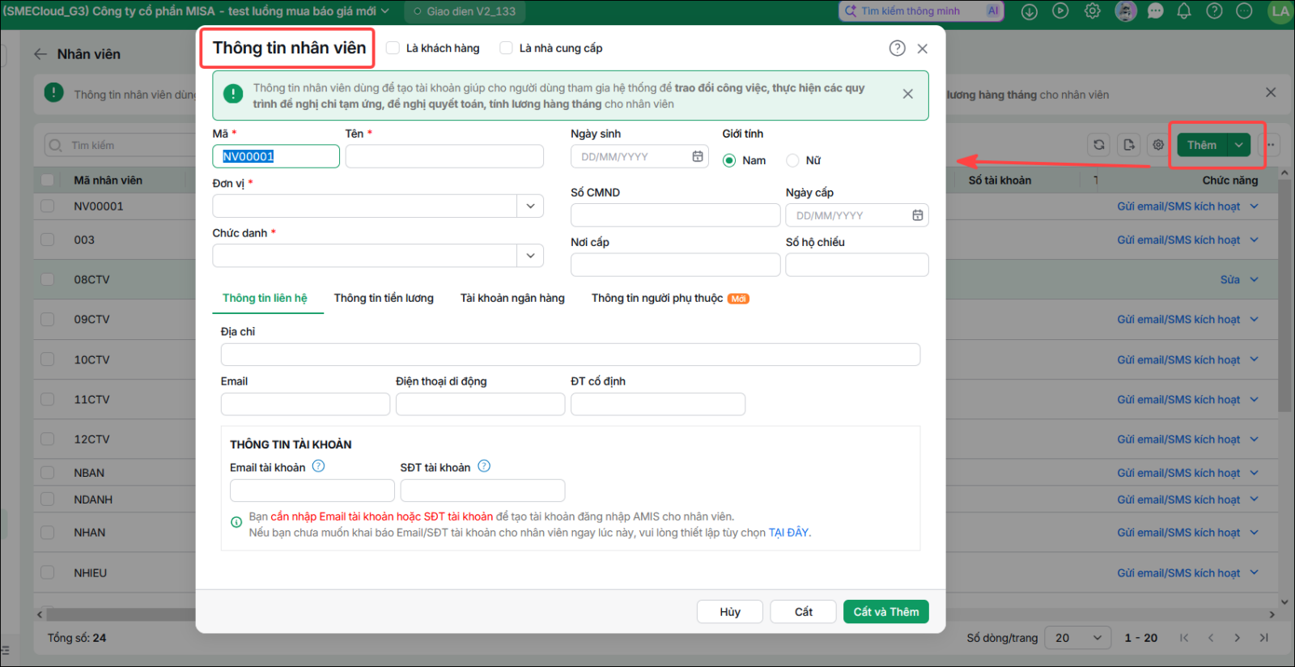Tick the Là nhà cung cấp checkbox

point(506,48)
